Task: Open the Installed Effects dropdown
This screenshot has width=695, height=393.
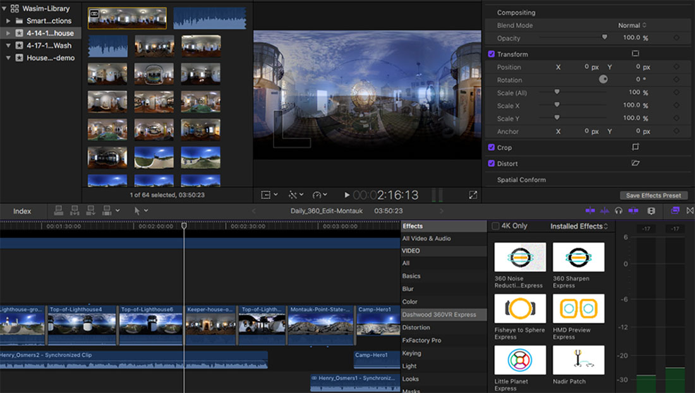Action: [578, 226]
